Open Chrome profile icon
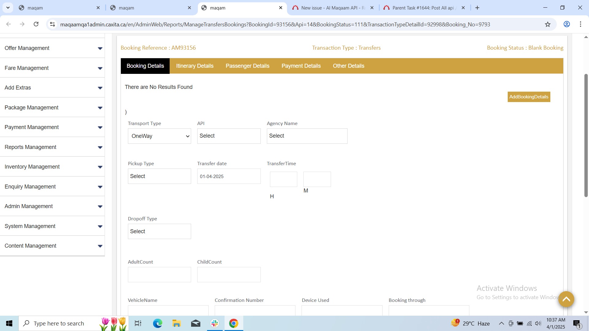This screenshot has height=331, width=589. tap(567, 24)
